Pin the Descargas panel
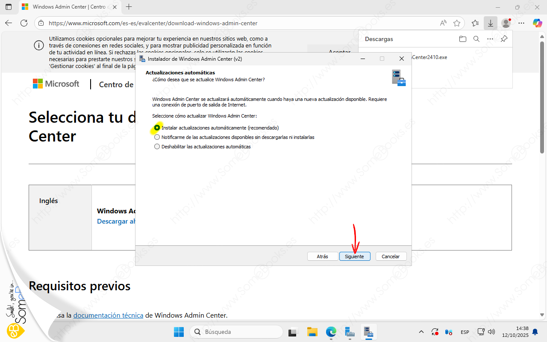 pos(504,39)
